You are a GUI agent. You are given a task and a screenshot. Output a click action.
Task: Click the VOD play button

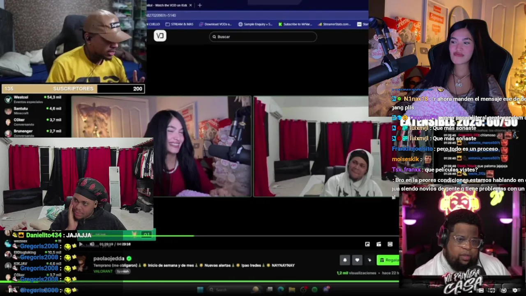click(81, 244)
